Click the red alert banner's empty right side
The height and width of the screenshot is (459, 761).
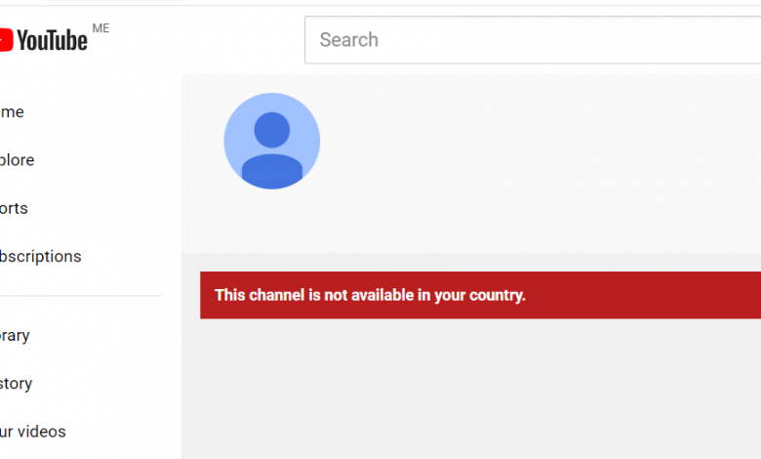(x=646, y=295)
